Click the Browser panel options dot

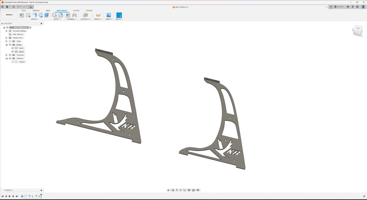[x=41, y=23]
